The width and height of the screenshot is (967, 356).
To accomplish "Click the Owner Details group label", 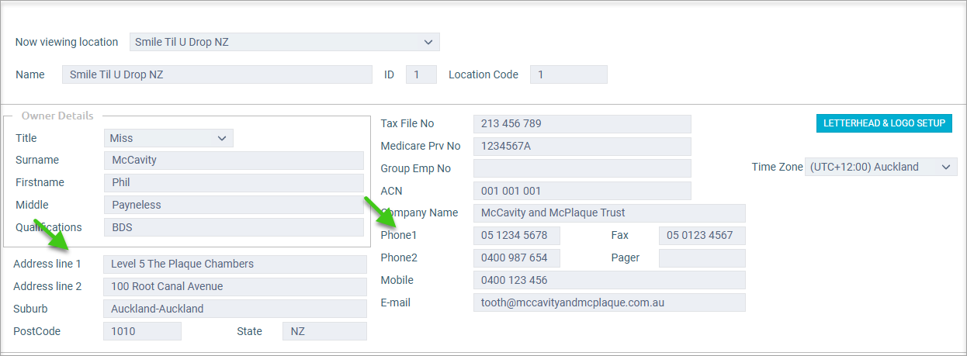I will point(57,116).
